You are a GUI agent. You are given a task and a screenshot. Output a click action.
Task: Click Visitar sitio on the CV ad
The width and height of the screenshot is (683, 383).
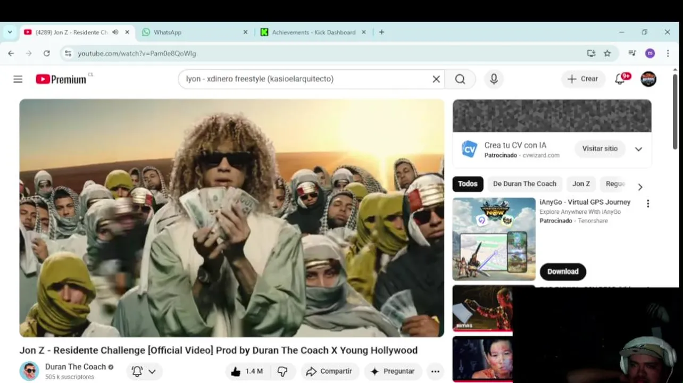coord(599,149)
